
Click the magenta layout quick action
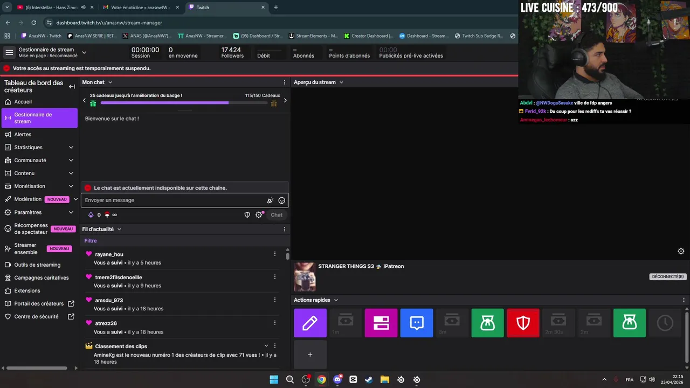point(381,323)
